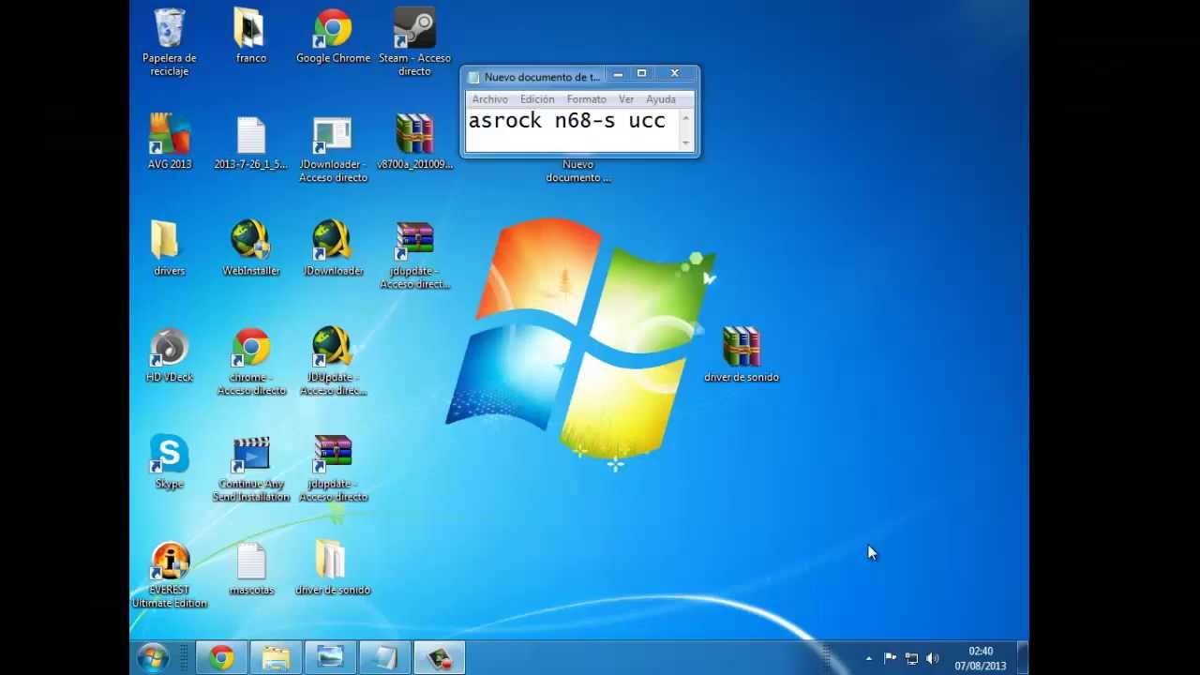Show hidden system tray icons
The image size is (1200, 675).
[868, 658]
